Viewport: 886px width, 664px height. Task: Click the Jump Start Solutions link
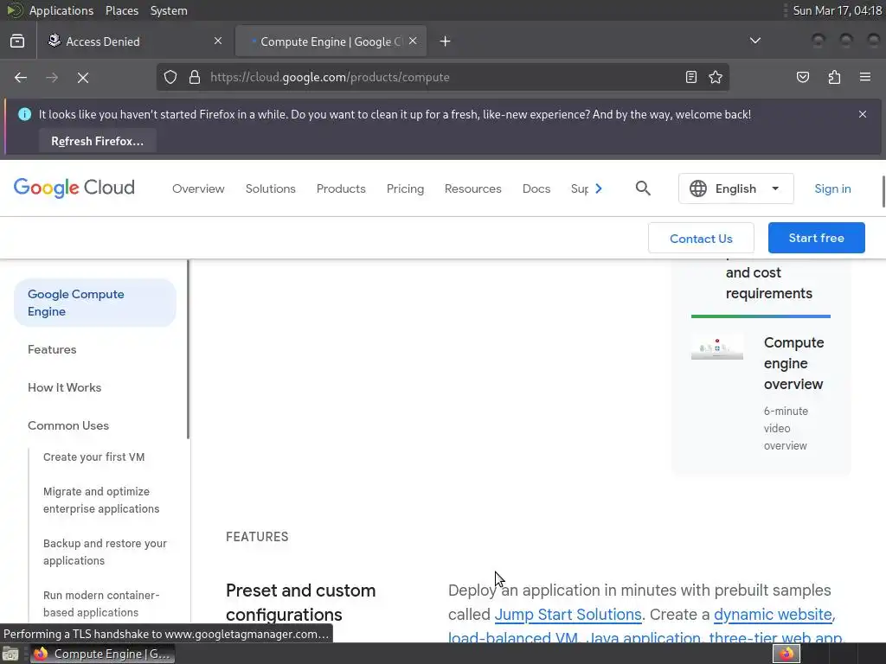568,615
